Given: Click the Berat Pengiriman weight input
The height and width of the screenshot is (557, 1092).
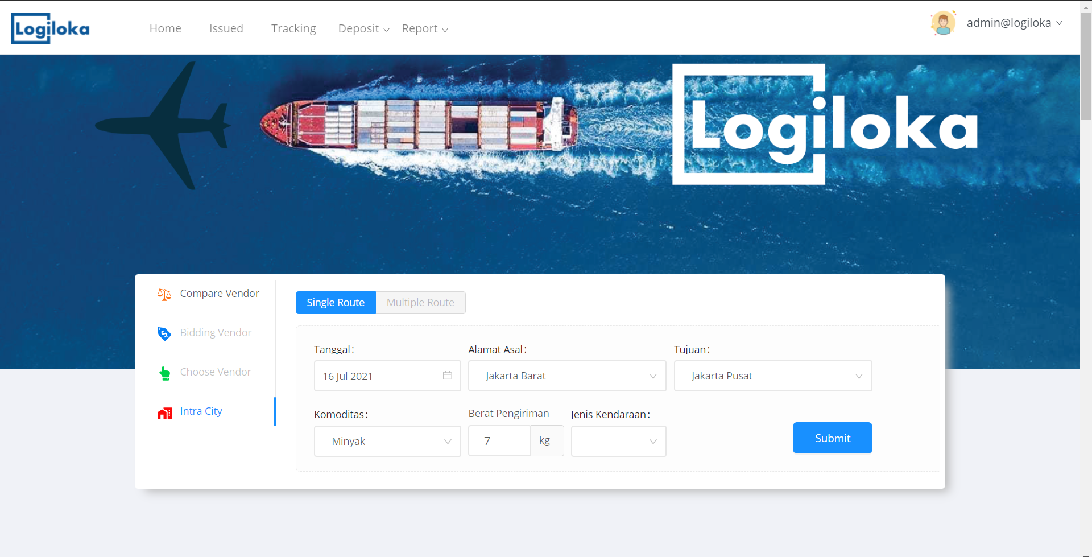Looking at the screenshot, I should 499,441.
